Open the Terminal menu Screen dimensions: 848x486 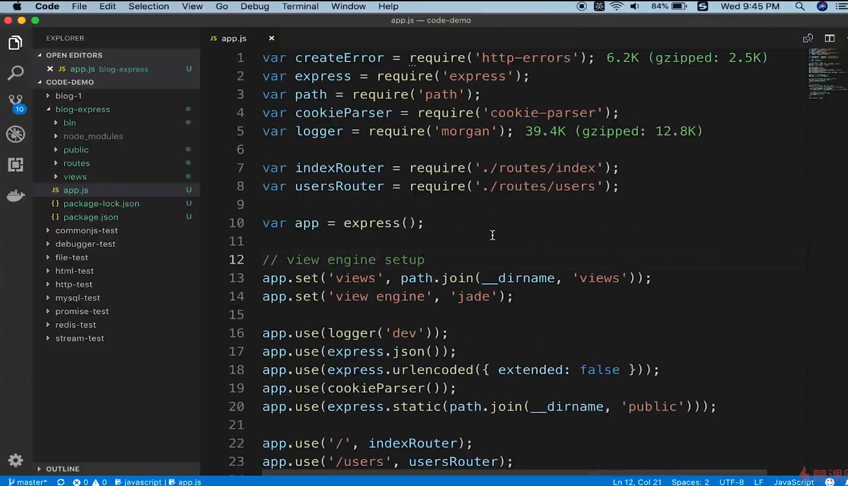pyautogui.click(x=300, y=6)
